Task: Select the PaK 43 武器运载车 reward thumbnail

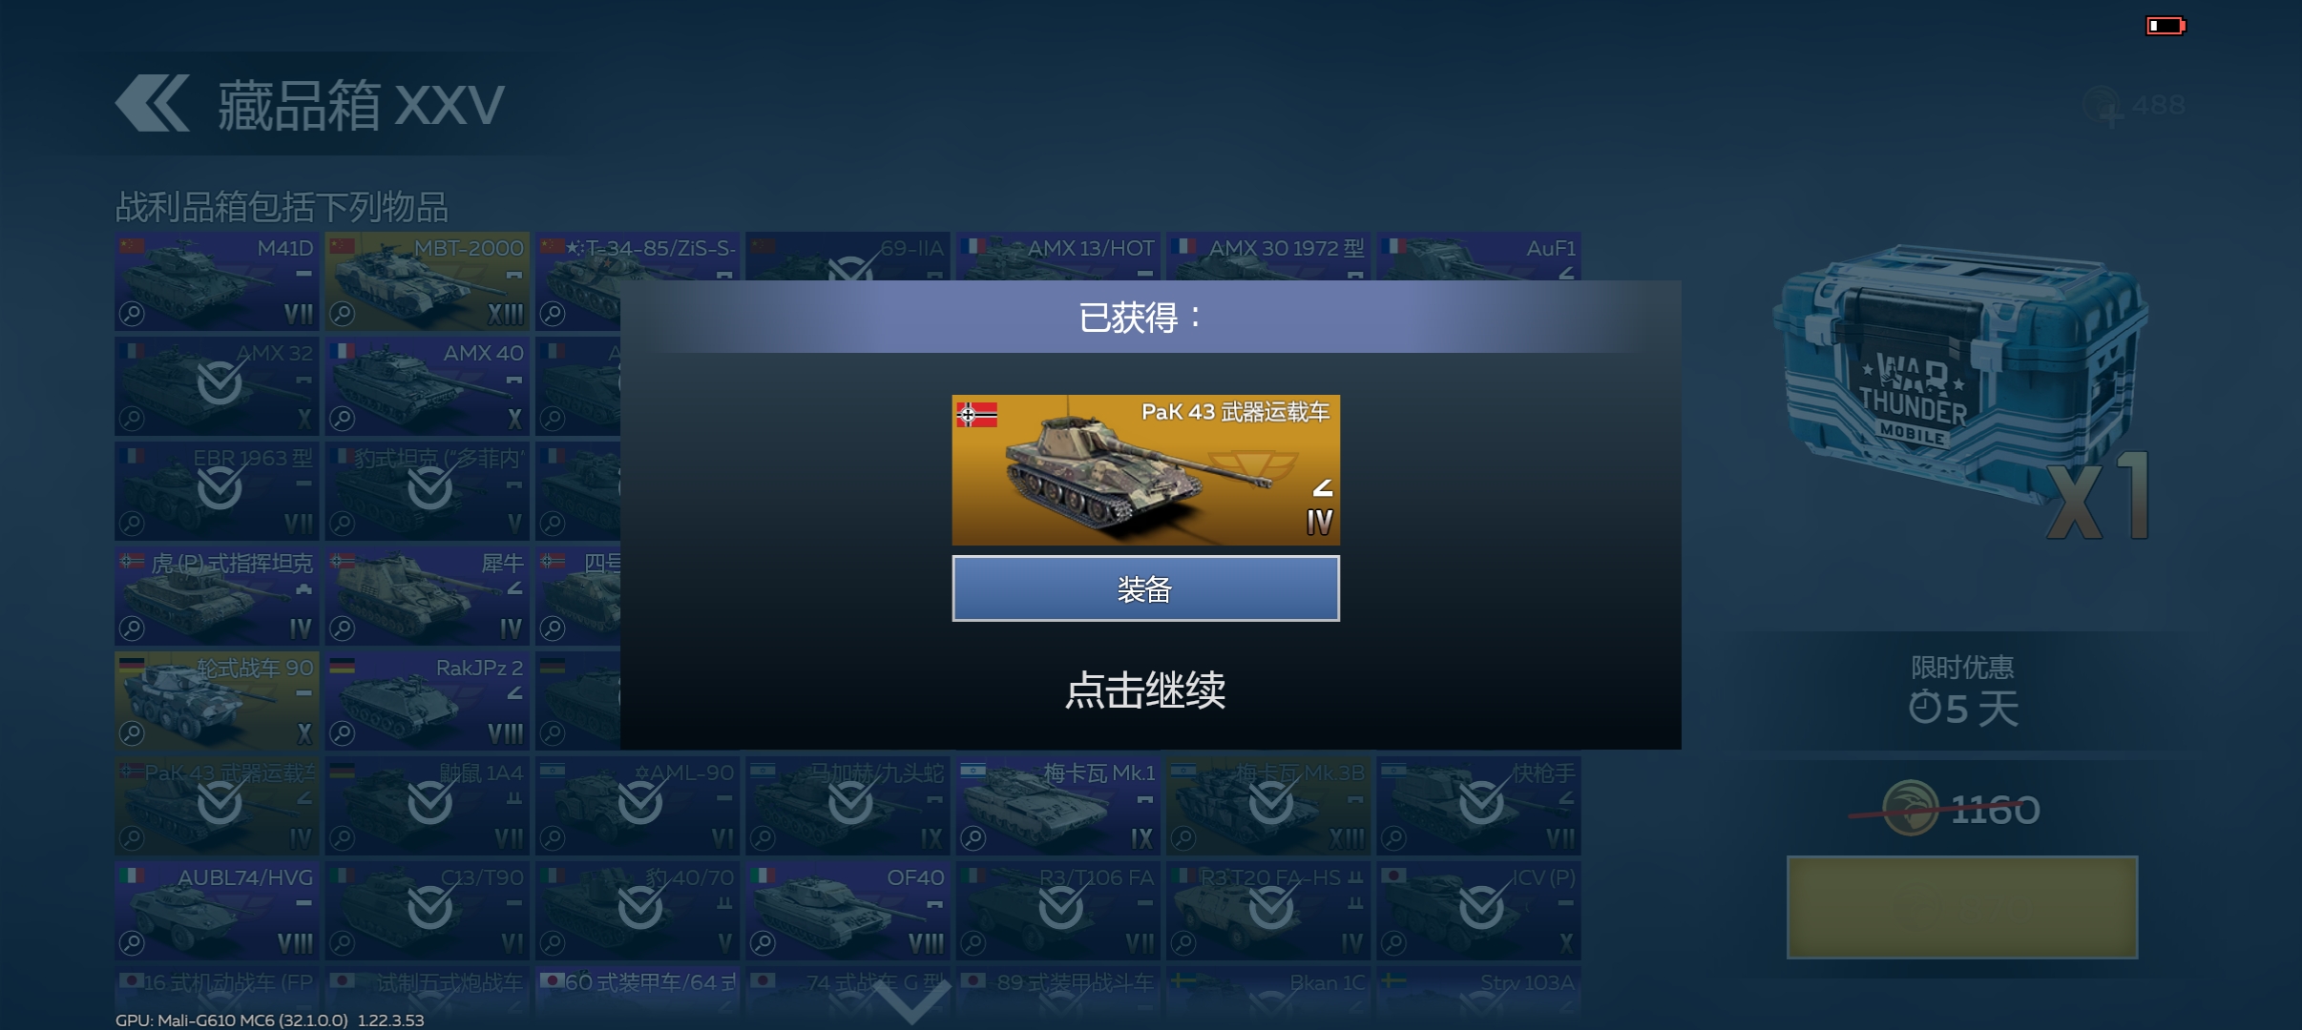Action: [1145, 470]
